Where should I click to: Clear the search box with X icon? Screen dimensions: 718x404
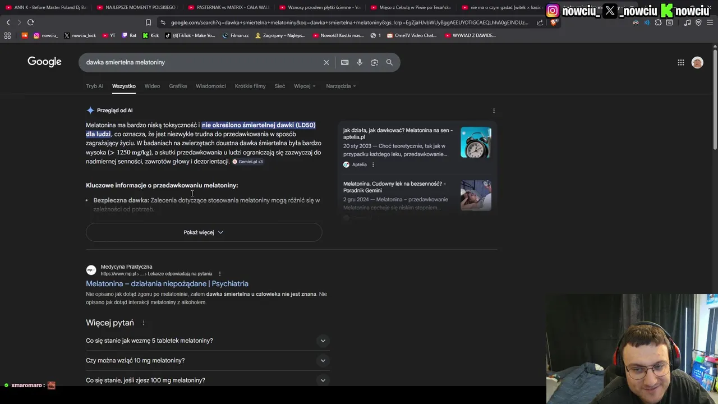click(326, 62)
